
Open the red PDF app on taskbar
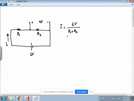28,98
